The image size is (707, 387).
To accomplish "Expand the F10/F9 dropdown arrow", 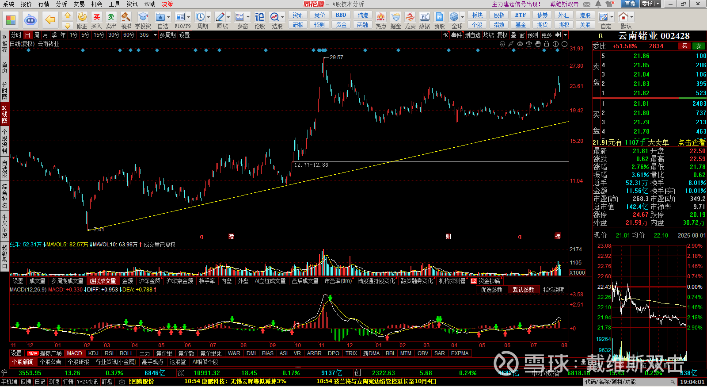I will pyautogui.click(x=188, y=17).
